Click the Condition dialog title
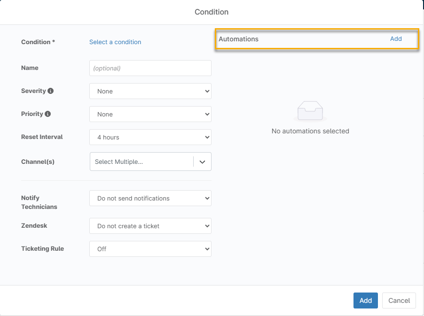Screen dimensions: 424x316 (212, 12)
